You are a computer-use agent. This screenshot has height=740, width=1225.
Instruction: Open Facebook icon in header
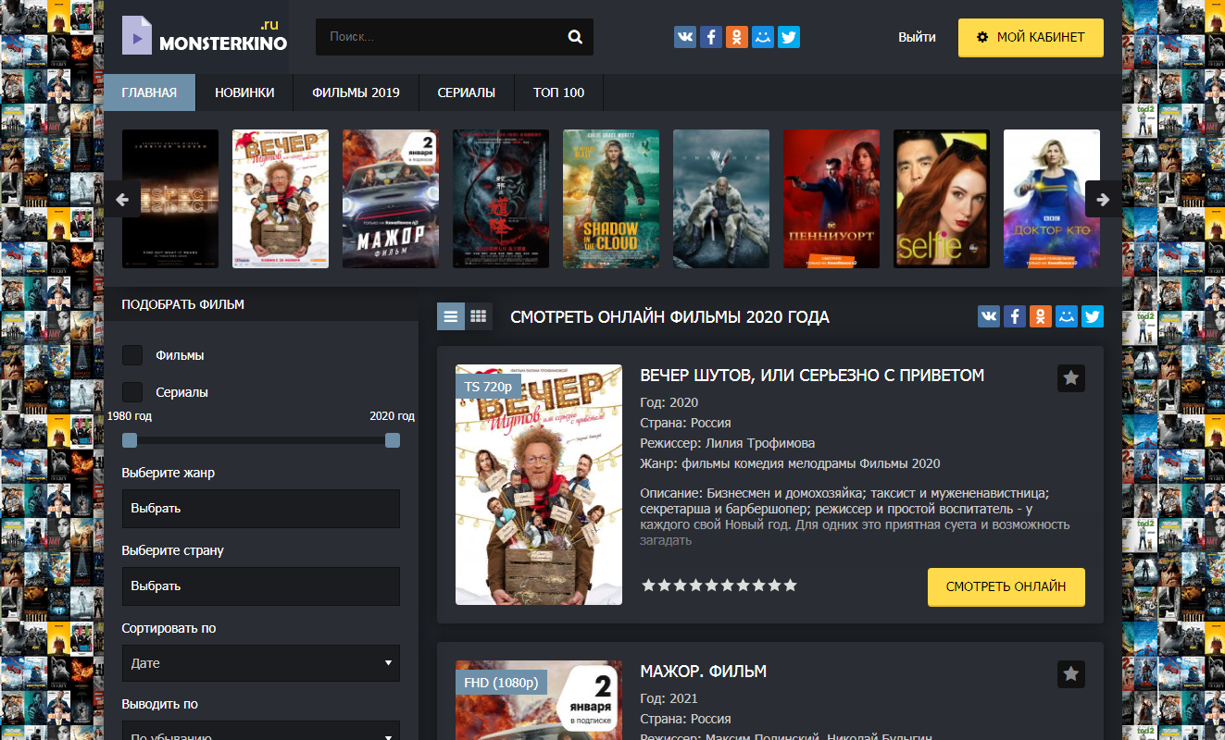point(711,37)
